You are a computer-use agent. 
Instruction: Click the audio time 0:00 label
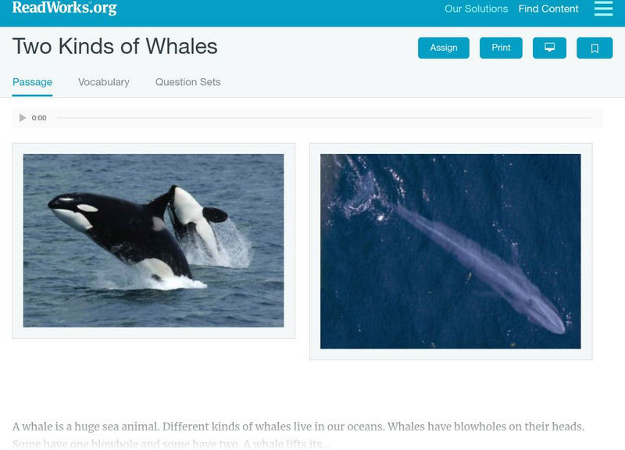click(x=39, y=118)
